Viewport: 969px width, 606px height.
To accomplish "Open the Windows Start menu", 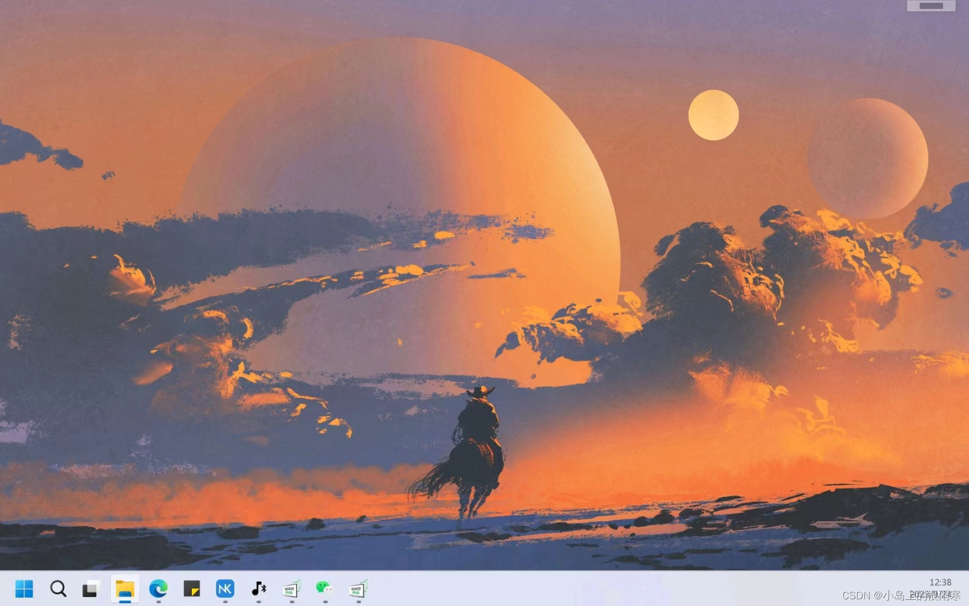I will click(x=24, y=589).
